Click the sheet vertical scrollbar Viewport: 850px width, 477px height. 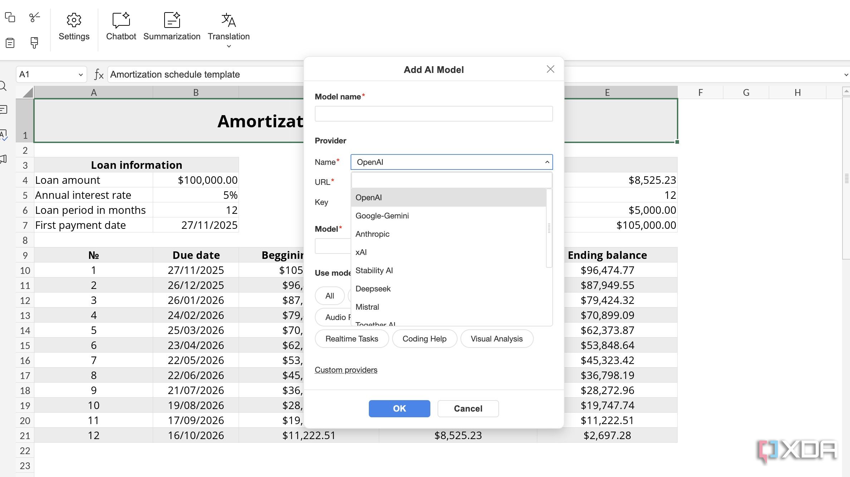pyautogui.click(x=846, y=178)
